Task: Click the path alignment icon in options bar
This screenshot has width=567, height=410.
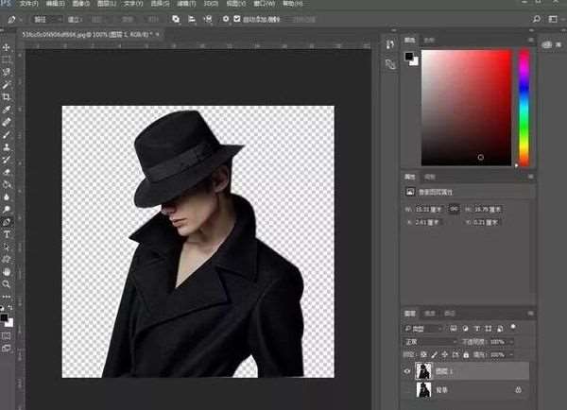Action: tap(192, 19)
